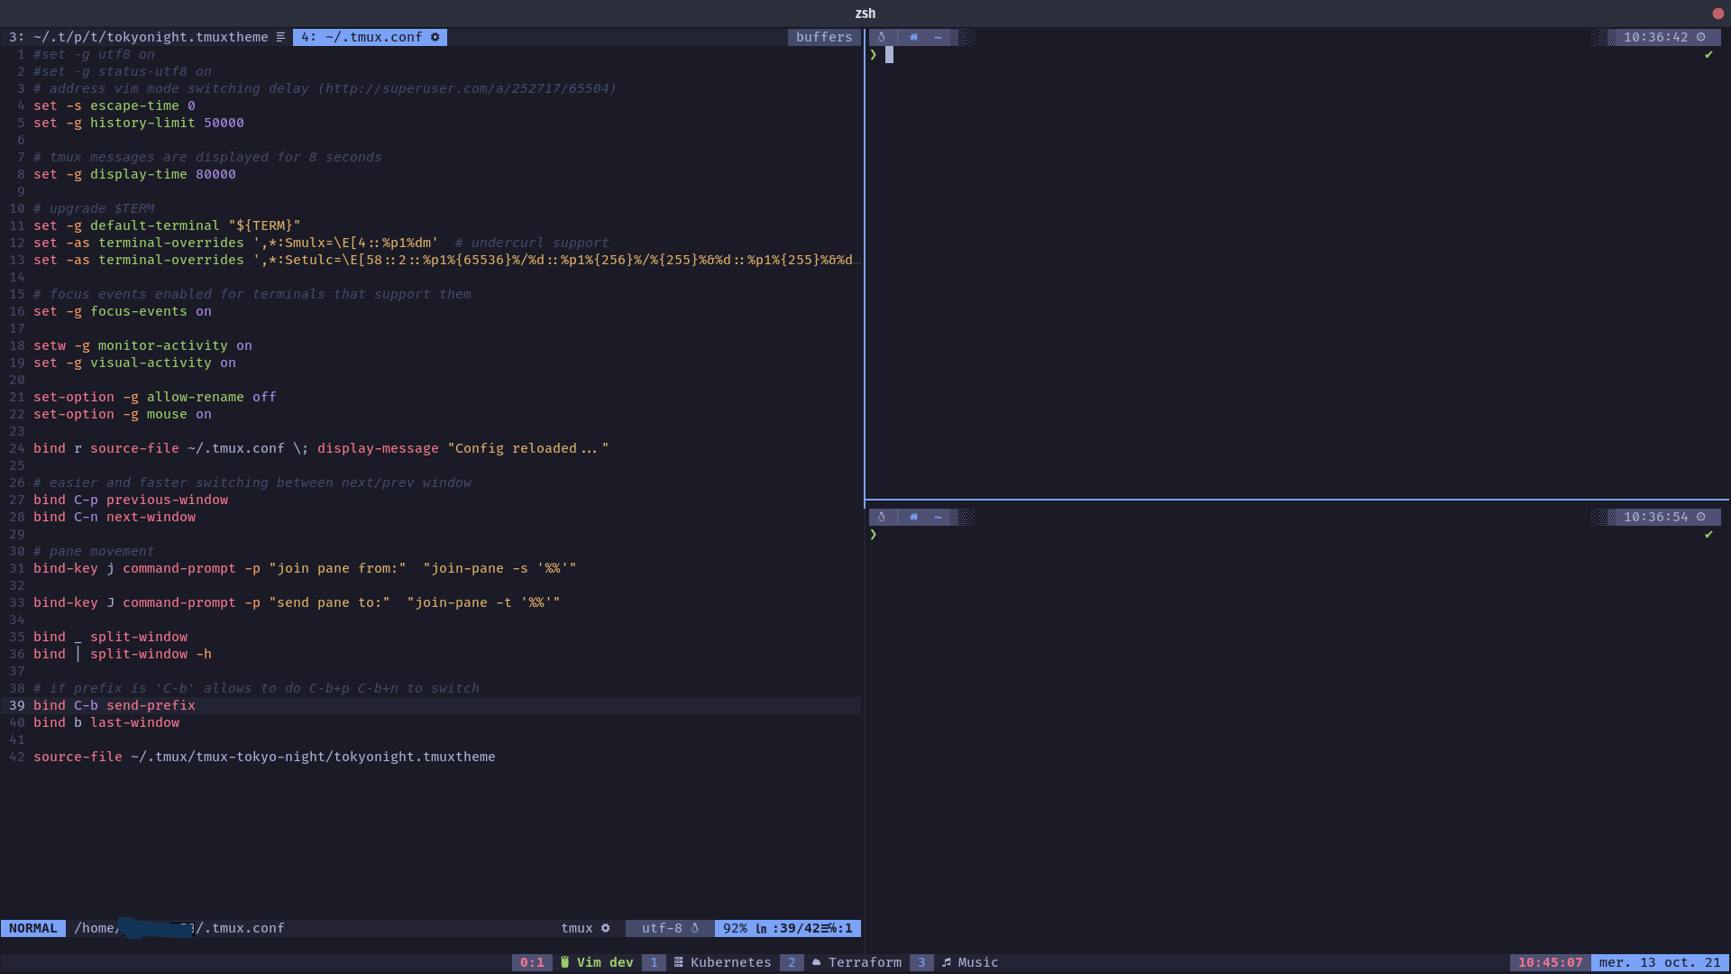Click the Linux penguin icon in top terminal prompt
This screenshot has height=974, width=1731.
pyautogui.click(x=882, y=37)
